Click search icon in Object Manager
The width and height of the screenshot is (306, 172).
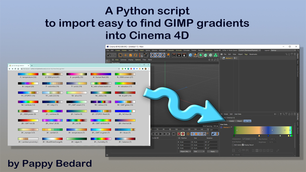click(x=286, y=54)
